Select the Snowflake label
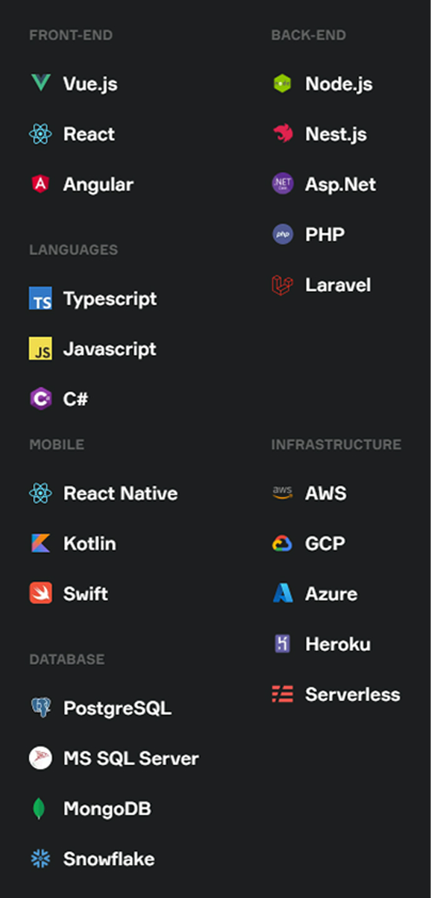The width and height of the screenshot is (431, 898). pos(109,859)
